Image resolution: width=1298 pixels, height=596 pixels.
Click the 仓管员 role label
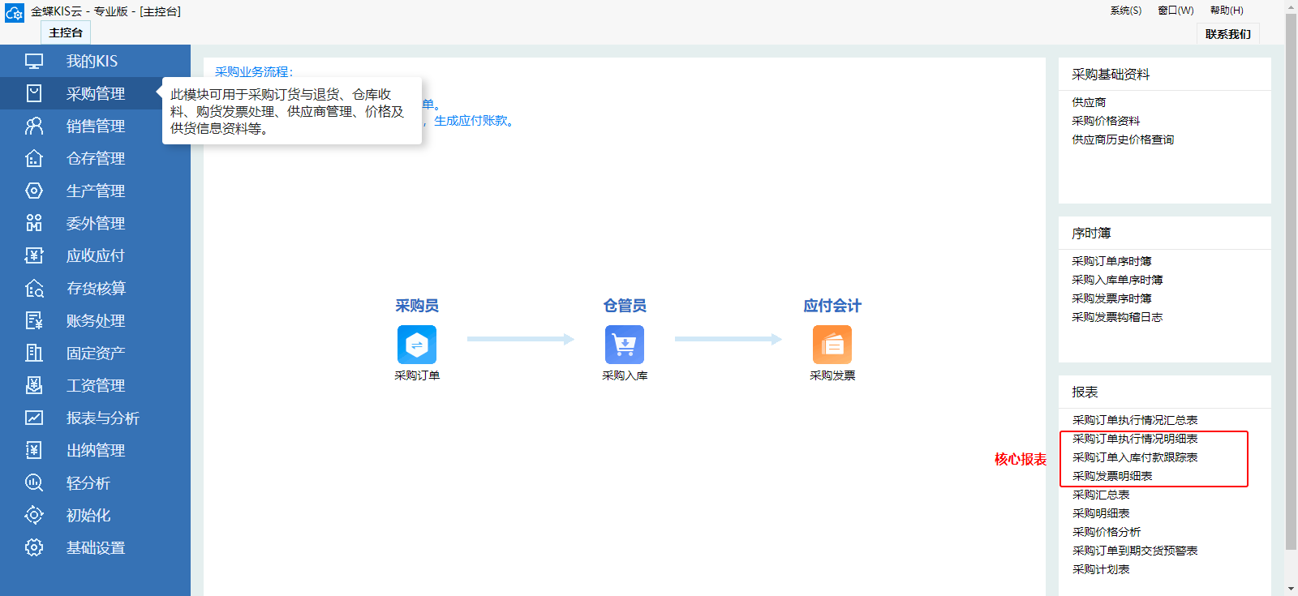pyautogui.click(x=625, y=306)
